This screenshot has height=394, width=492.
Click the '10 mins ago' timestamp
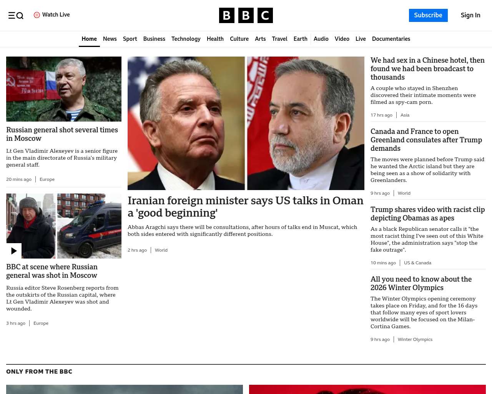383,263
